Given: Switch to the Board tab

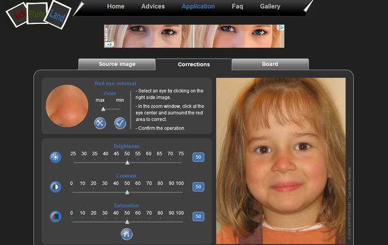Looking at the screenshot, I should tap(270, 64).
